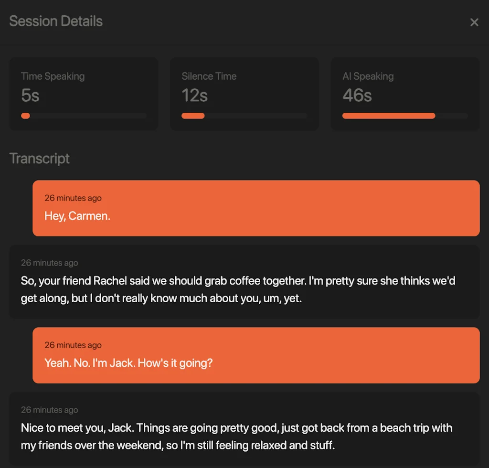The width and height of the screenshot is (489, 468).
Task: Click the timestamp on Jack's orange reply
Action: pos(73,345)
